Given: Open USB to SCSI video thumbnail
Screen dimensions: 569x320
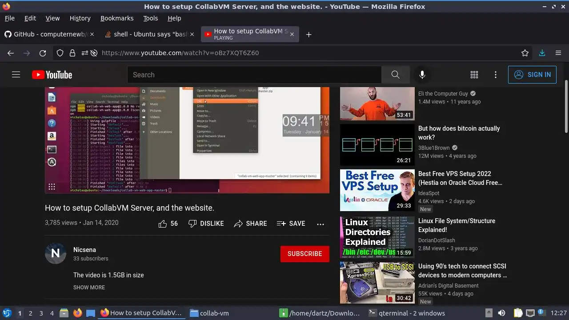Looking at the screenshot, I should (x=377, y=283).
